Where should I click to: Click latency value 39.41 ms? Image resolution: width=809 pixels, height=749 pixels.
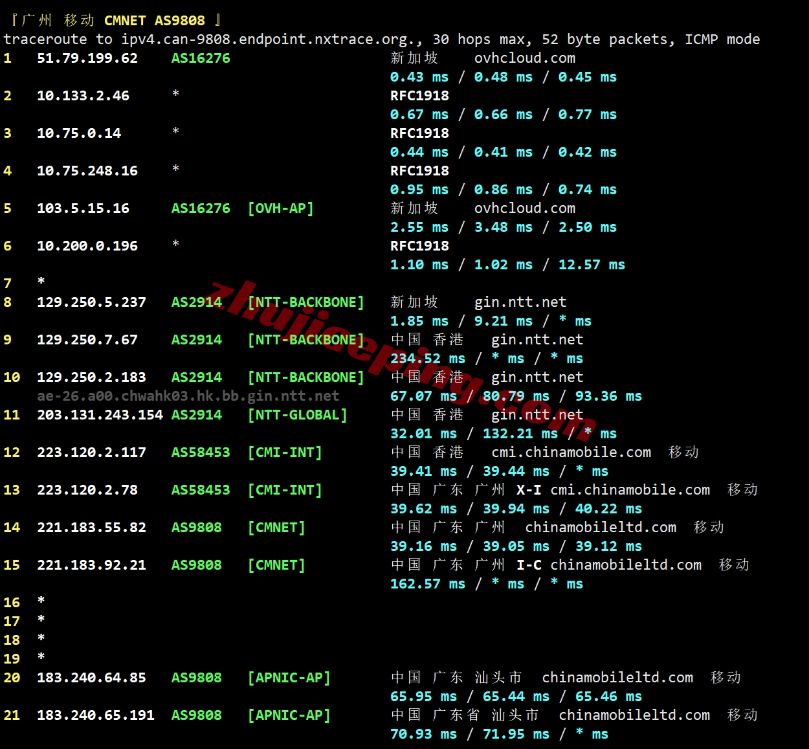pyautogui.click(x=423, y=471)
